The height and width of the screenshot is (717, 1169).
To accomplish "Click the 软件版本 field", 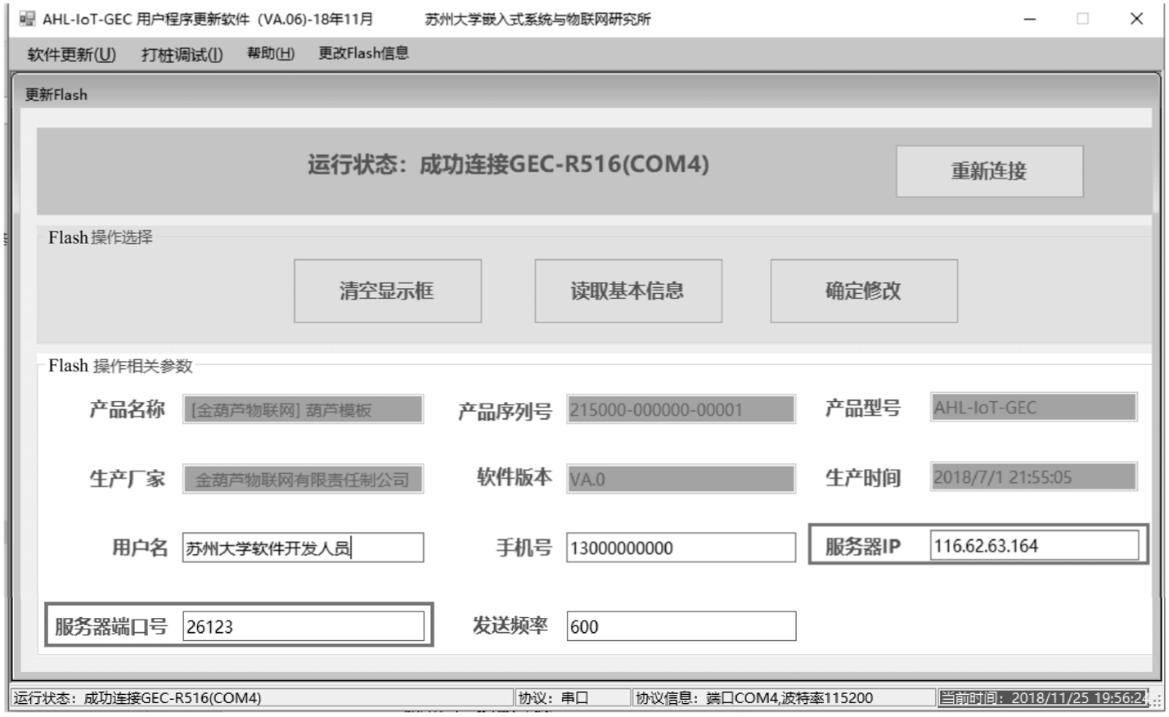I will [x=680, y=479].
